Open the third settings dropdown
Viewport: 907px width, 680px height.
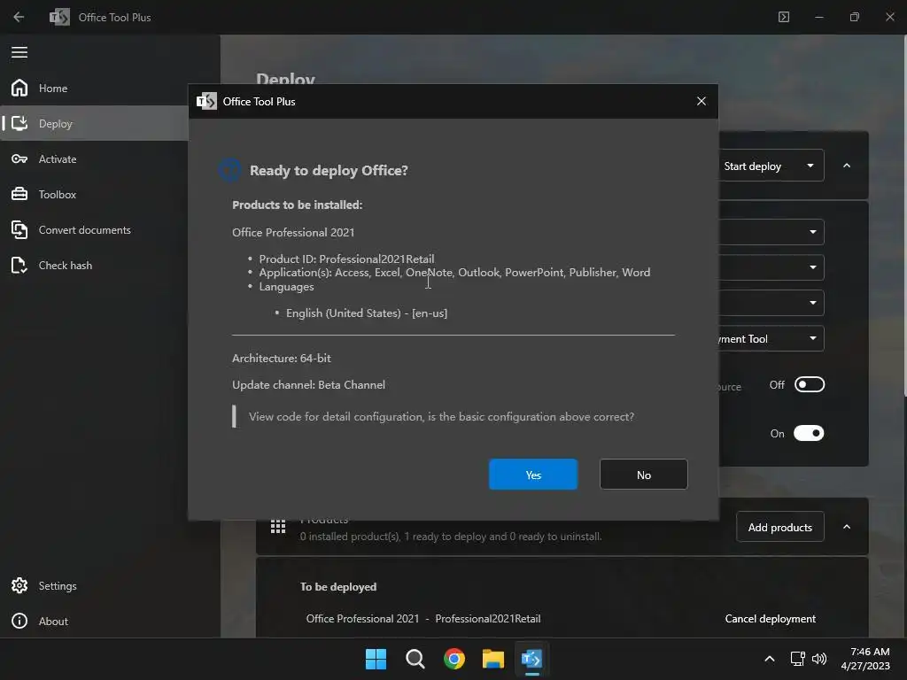[771, 303]
